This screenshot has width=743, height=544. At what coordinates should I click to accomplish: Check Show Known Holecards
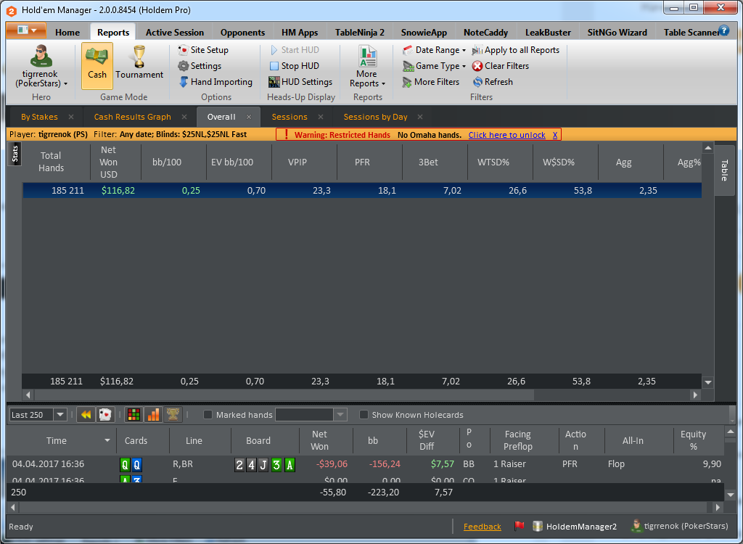[x=364, y=415]
